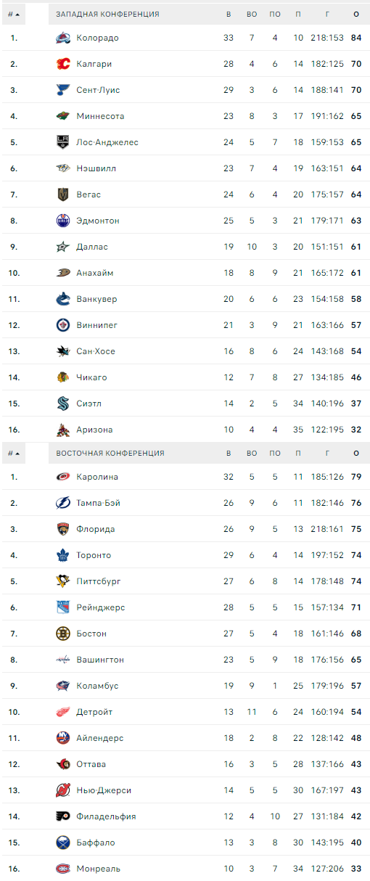Click the Колорадо team logo

(64, 38)
